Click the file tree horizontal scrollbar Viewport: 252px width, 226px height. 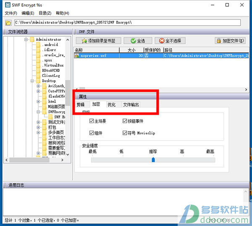tap(34, 160)
